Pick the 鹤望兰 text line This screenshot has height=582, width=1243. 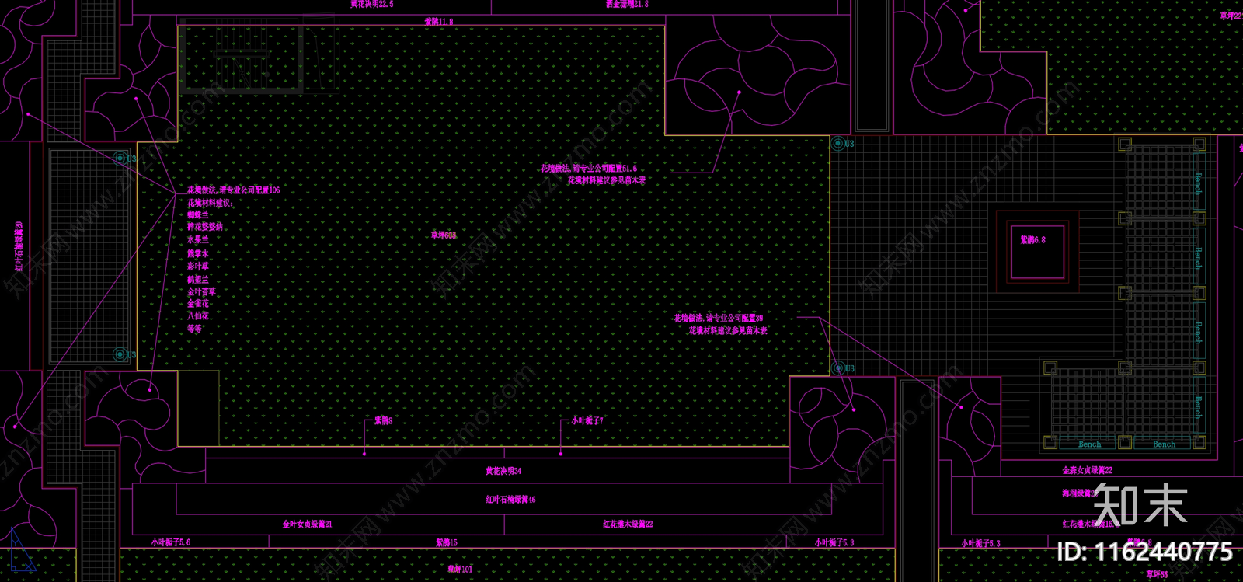[197, 279]
